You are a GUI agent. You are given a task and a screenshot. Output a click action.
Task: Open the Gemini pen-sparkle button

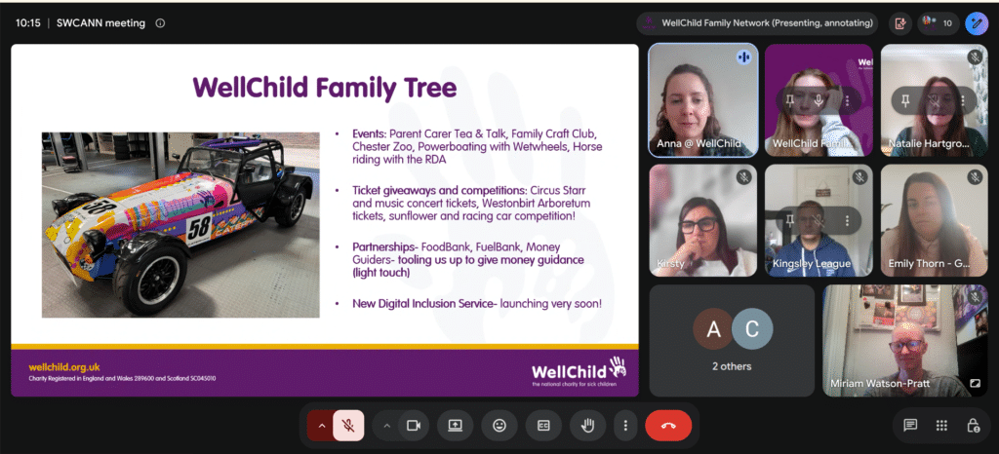(x=976, y=23)
